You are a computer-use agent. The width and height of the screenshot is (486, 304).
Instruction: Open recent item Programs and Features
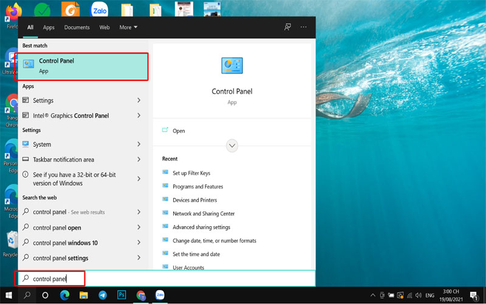(197, 187)
